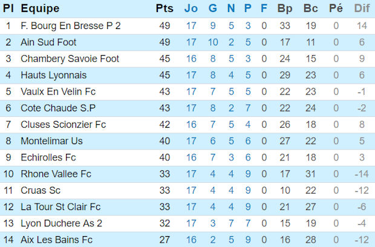Click the Dif column header

point(361,8)
